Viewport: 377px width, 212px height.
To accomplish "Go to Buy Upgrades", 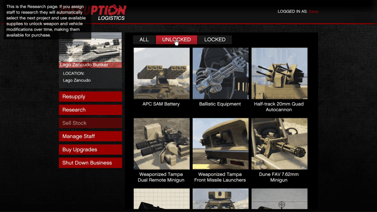I will click(90, 149).
